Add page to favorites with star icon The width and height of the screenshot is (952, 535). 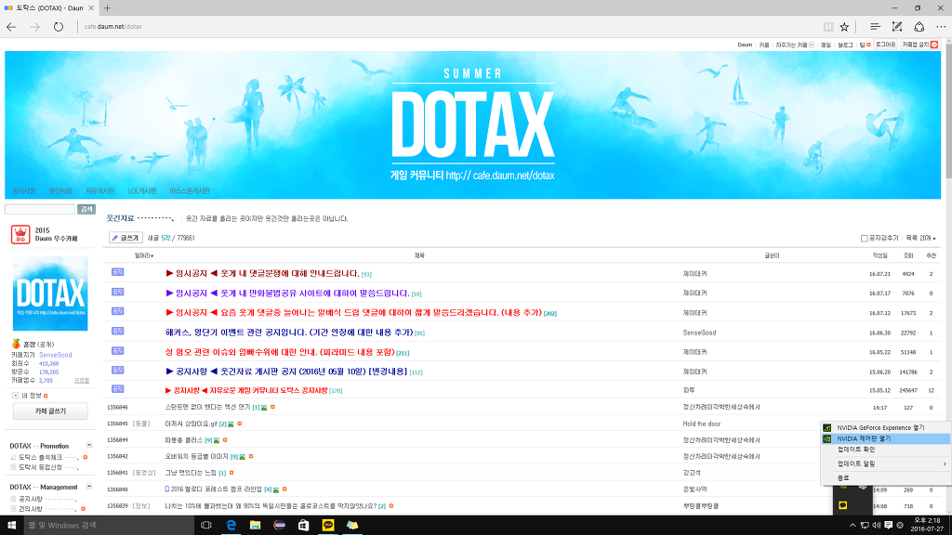844,27
